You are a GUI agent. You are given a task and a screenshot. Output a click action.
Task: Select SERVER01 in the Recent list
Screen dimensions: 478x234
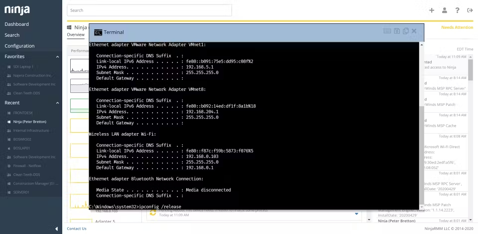point(21,192)
